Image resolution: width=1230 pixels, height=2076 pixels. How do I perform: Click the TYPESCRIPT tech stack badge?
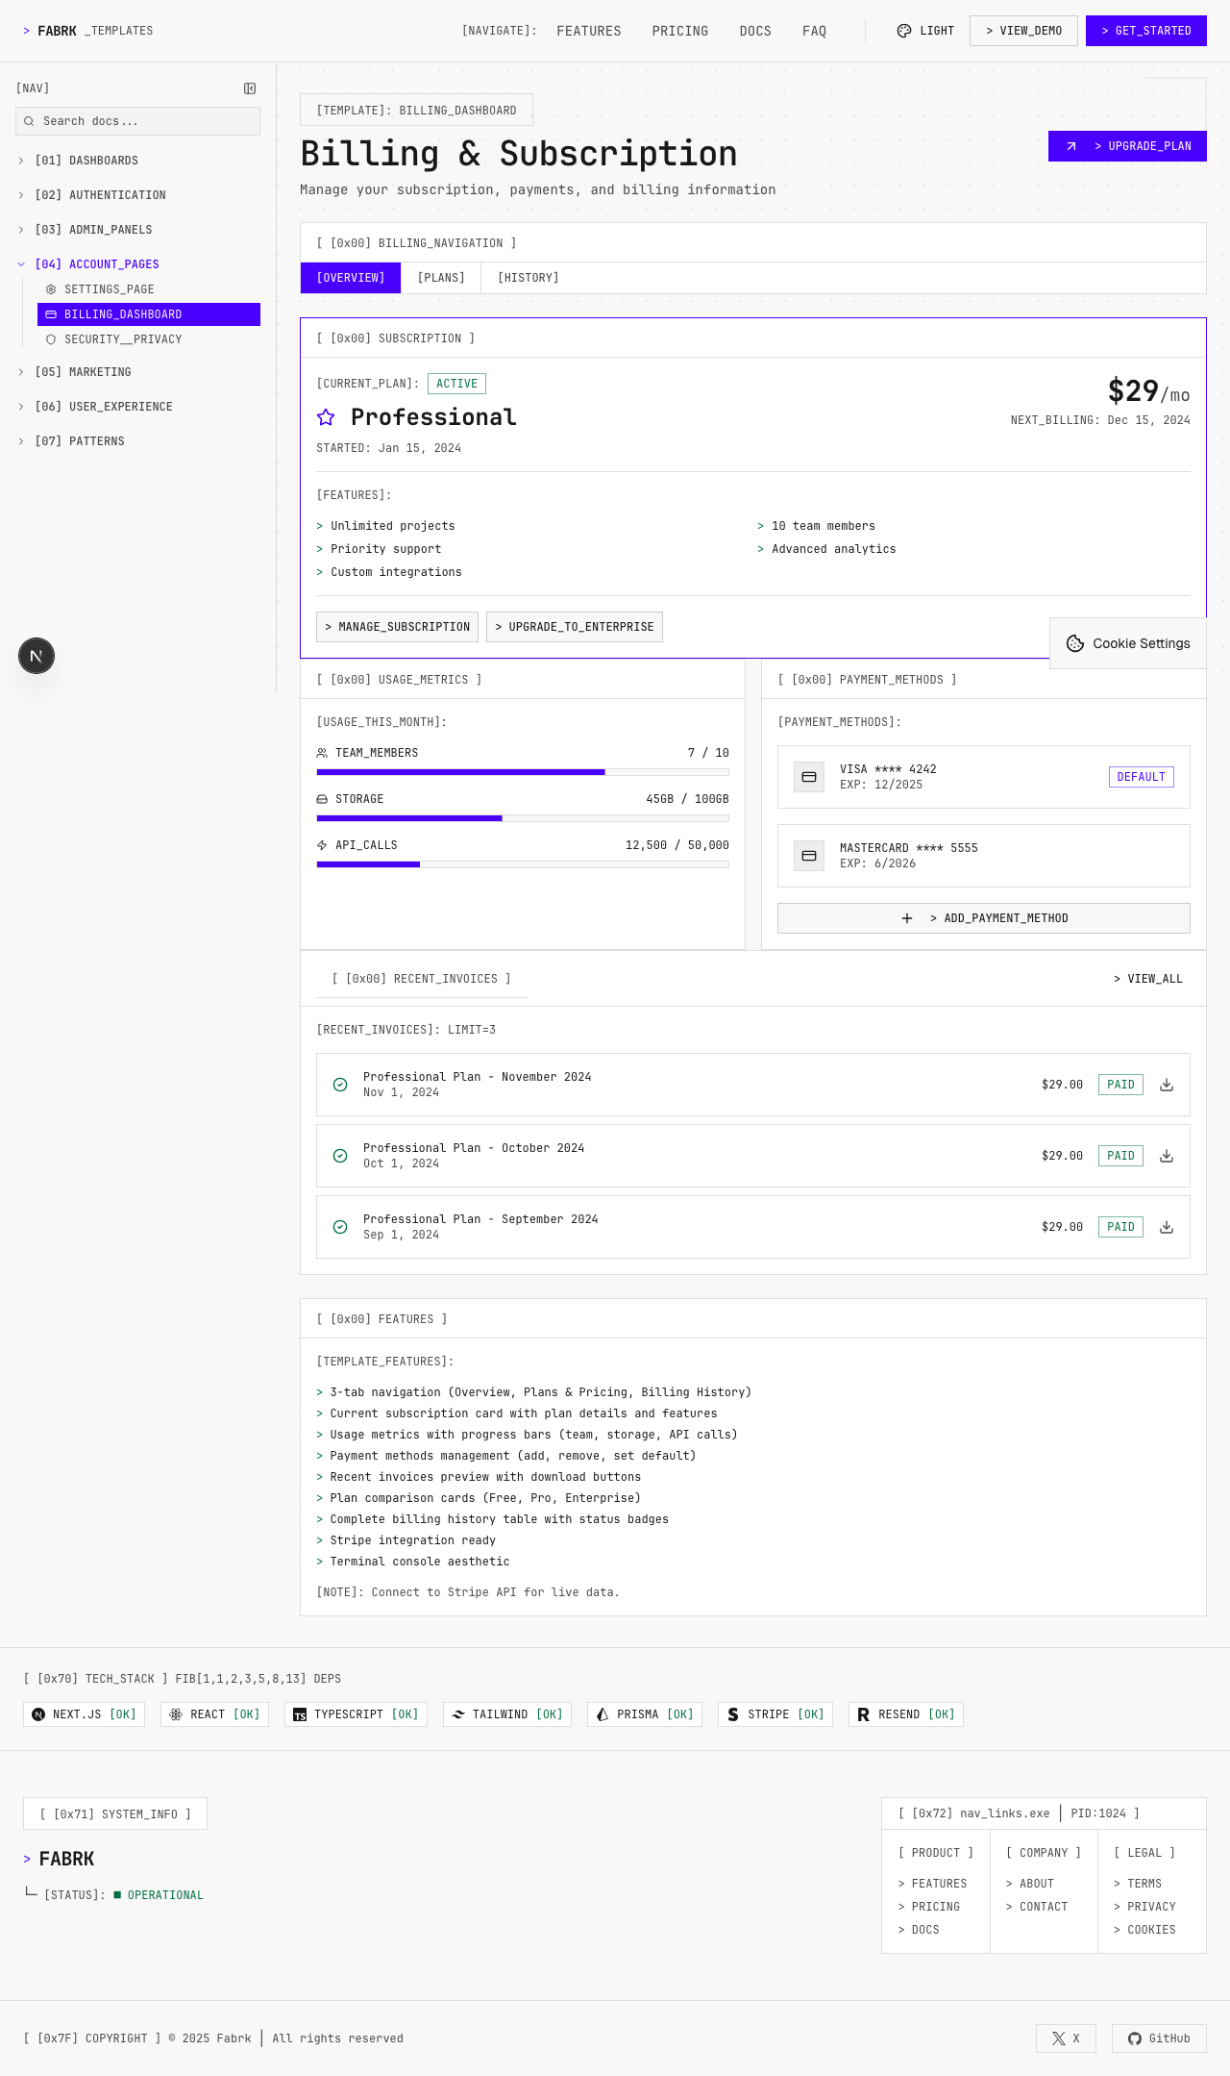tap(356, 1714)
